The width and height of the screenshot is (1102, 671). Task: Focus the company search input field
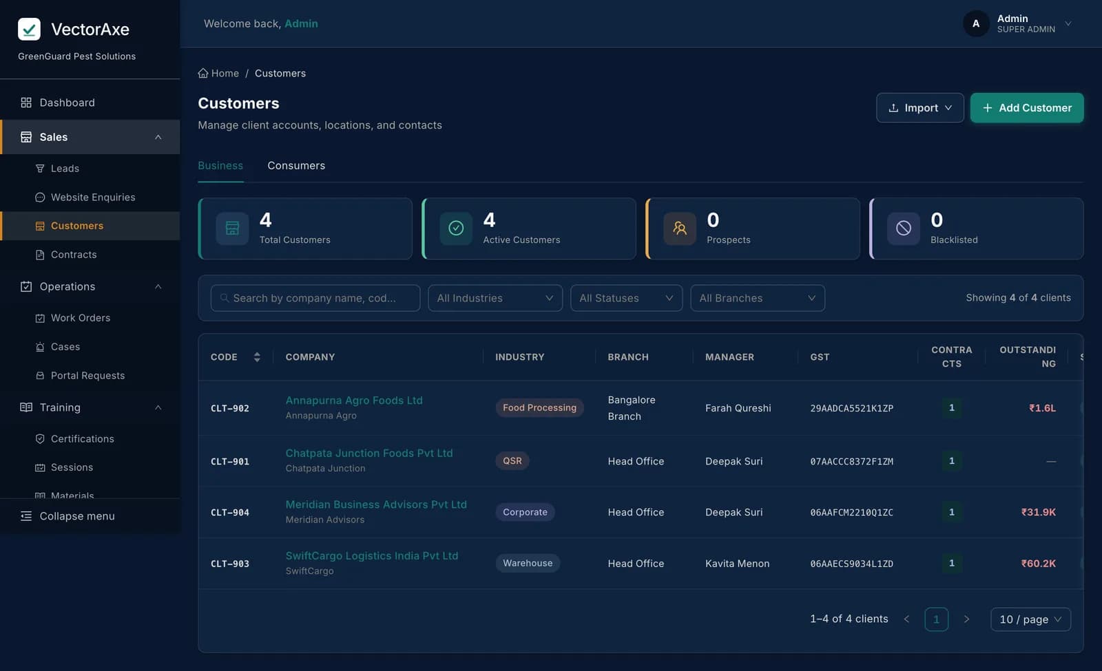pyautogui.click(x=315, y=298)
